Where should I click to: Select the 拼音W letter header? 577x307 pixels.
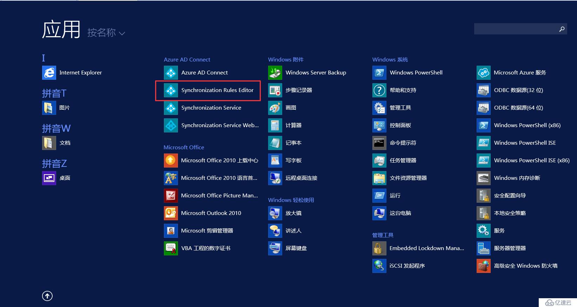(x=56, y=129)
